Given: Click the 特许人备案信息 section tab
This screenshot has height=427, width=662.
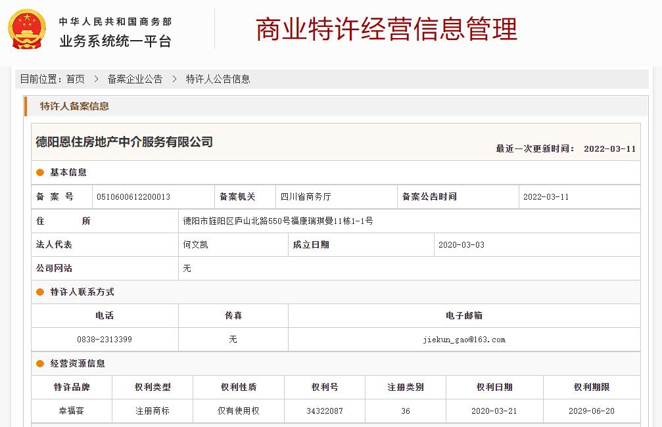Looking at the screenshot, I should click(x=74, y=106).
